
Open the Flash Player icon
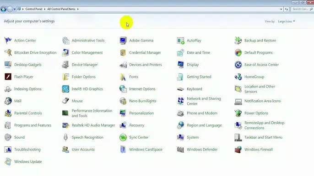pos(8,77)
